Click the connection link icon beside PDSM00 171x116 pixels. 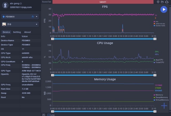click(33, 17)
